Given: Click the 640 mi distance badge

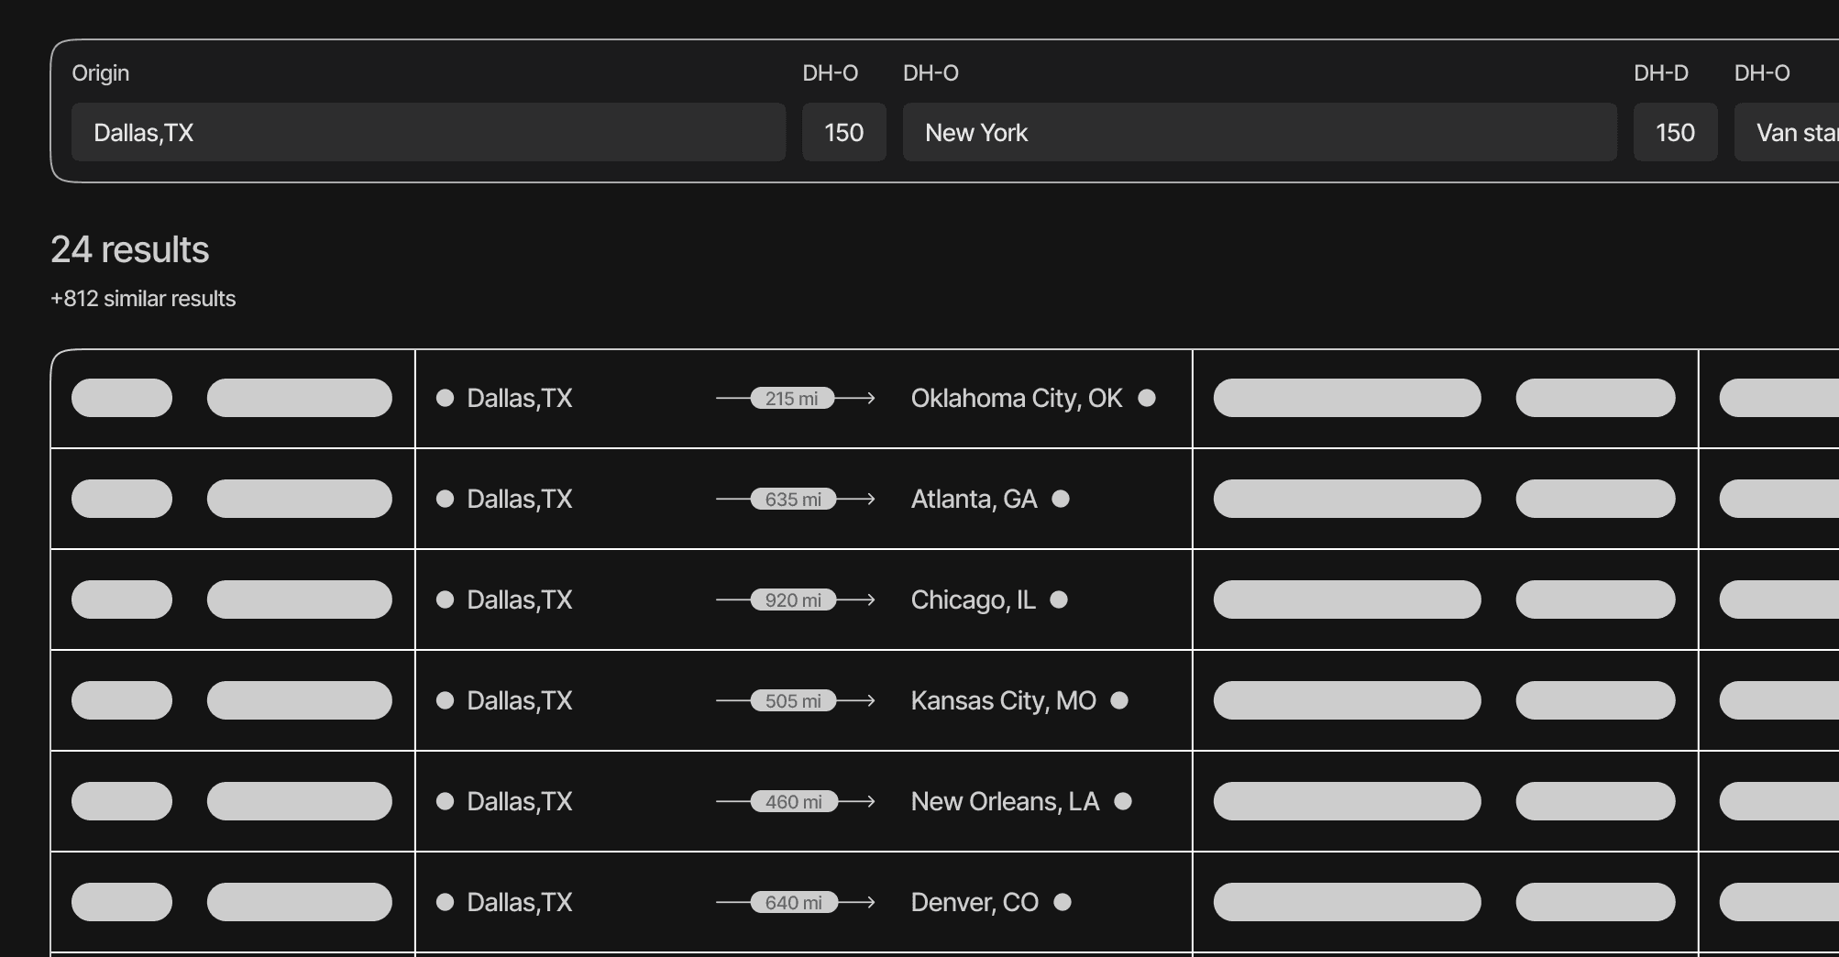Looking at the screenshot, I should coord(794,903).
